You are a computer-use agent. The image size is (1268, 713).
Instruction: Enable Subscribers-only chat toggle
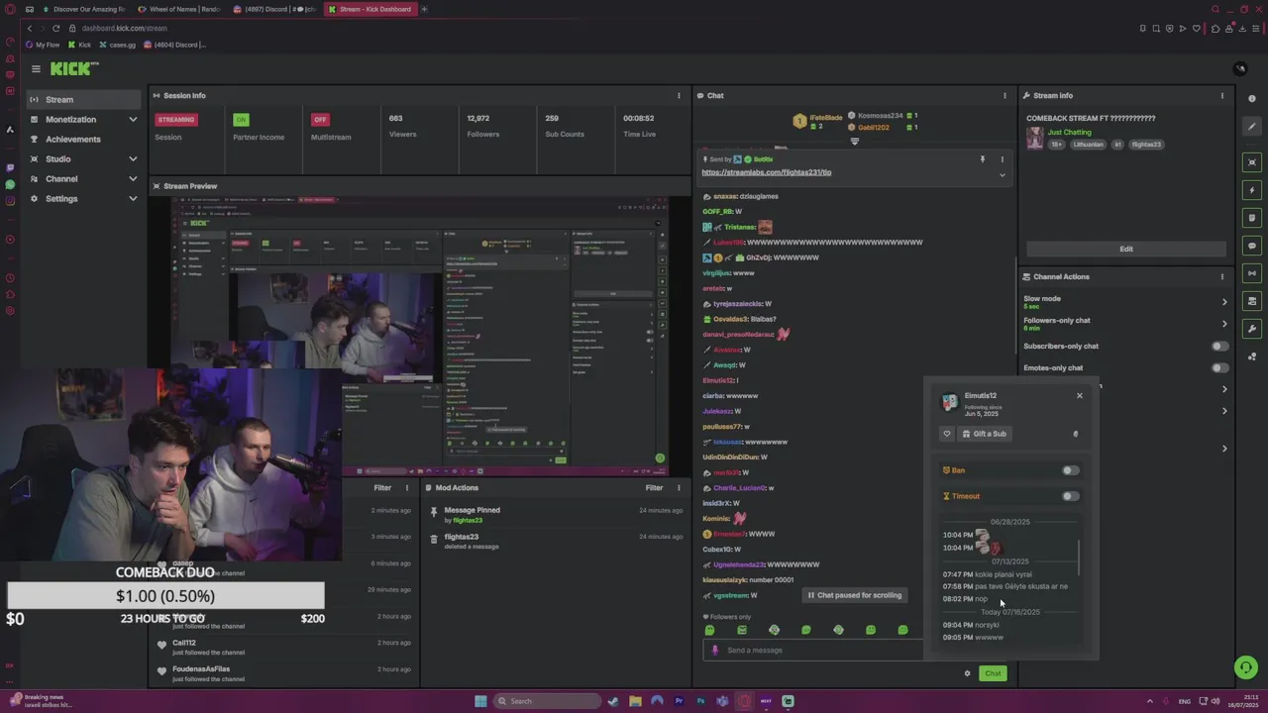pyautogui.click(x=1220, y=347)
